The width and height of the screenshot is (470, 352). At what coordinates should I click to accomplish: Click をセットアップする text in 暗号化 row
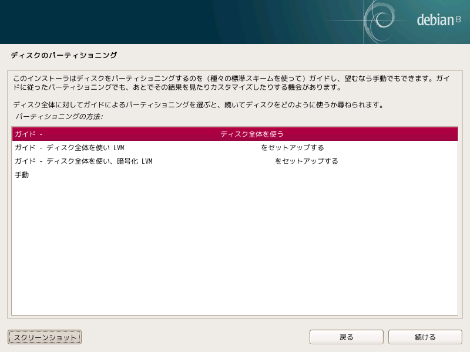[307, 161]
